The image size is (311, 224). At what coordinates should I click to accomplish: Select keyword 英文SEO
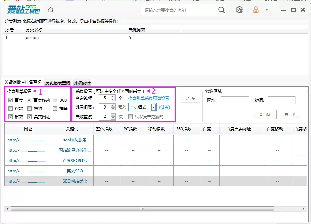pyautogui.click(x=75, y=171)
